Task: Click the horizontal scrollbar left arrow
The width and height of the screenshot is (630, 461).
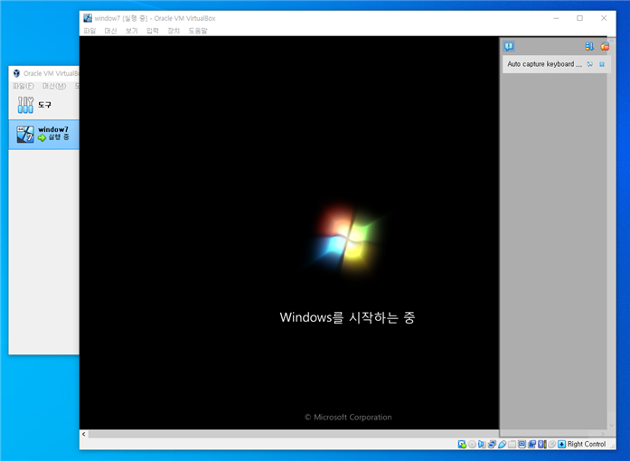Action: click(x=83, y=434)
